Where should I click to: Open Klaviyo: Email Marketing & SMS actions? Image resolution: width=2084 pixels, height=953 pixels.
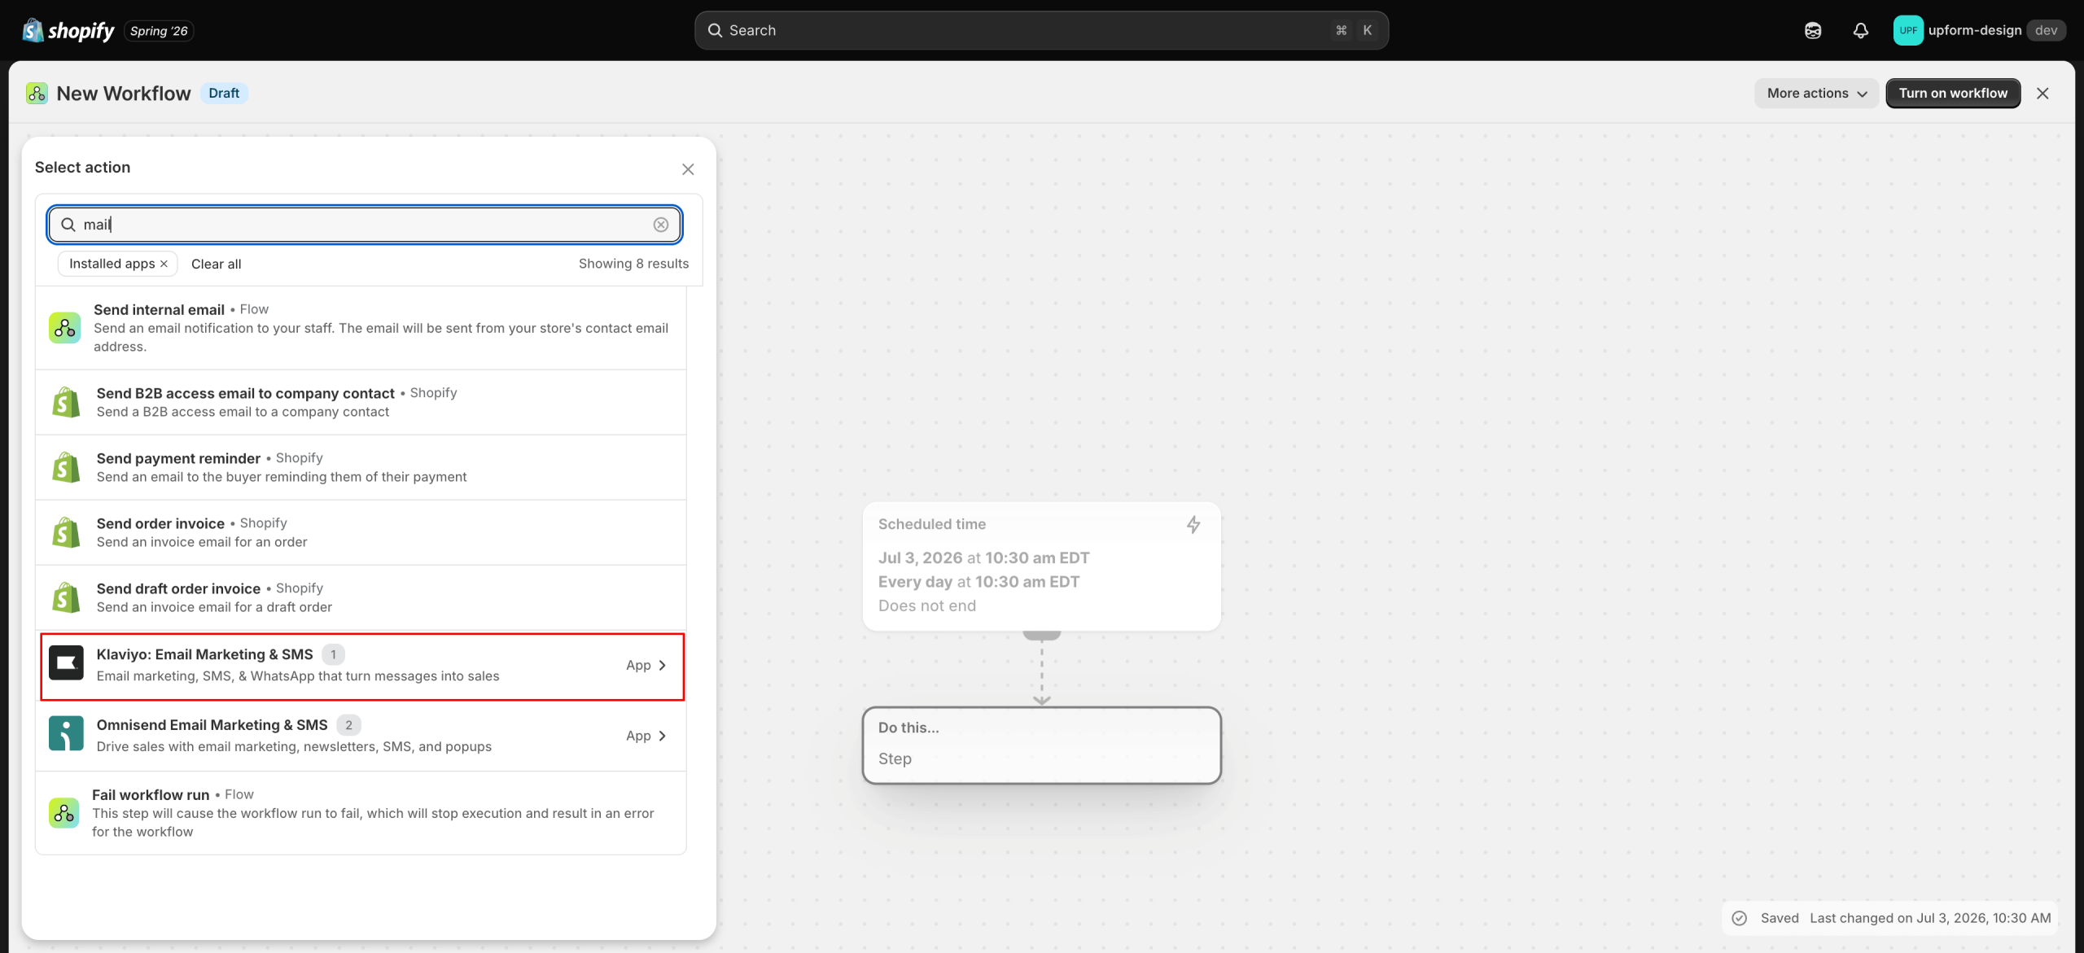click(x=362, y=666)
